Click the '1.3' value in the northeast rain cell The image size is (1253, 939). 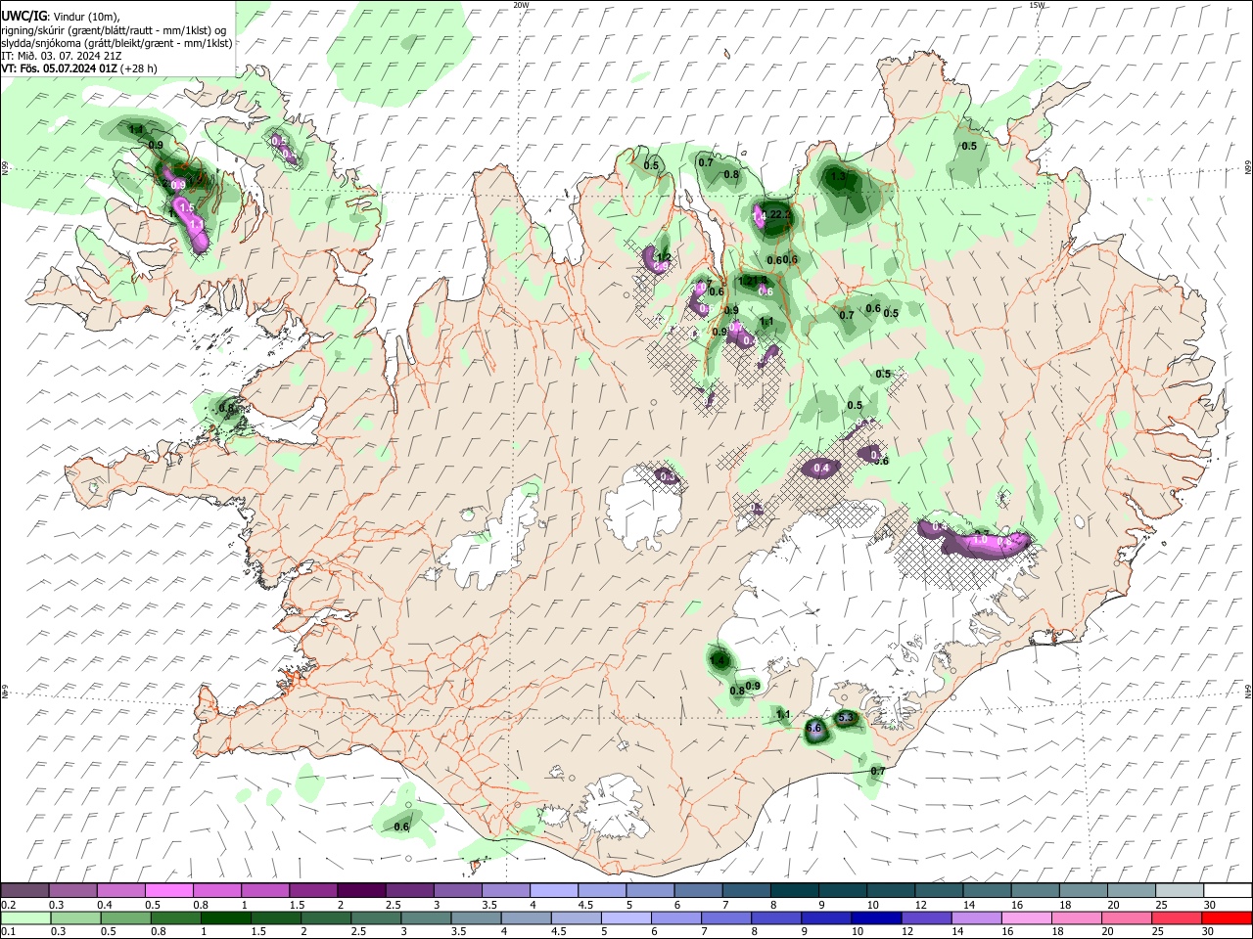point(838,177)
